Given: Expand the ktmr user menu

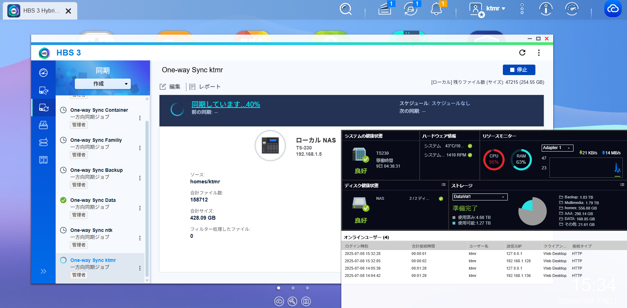Looking at the screenshot, I should pyautogui.click(x=496, y=8).
